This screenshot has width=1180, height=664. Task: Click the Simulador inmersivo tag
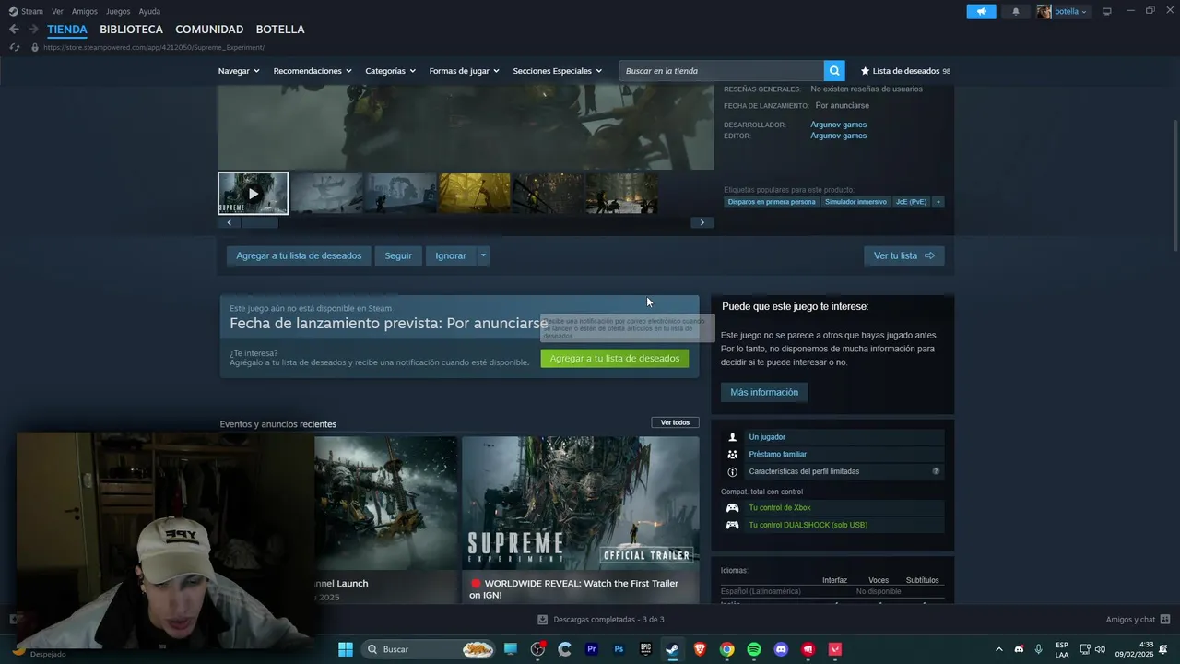click(855, 202)
